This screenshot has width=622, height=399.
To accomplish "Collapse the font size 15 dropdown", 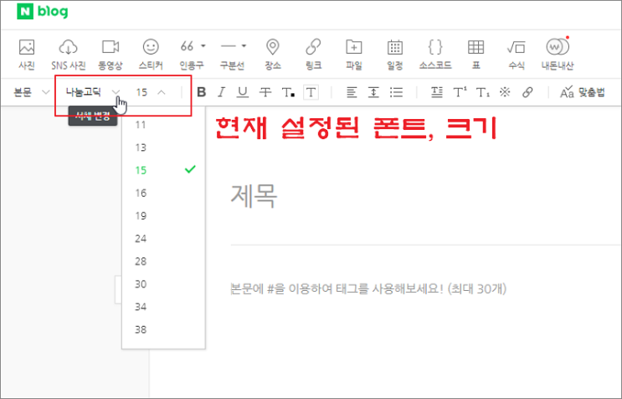I will coord(151,92).
